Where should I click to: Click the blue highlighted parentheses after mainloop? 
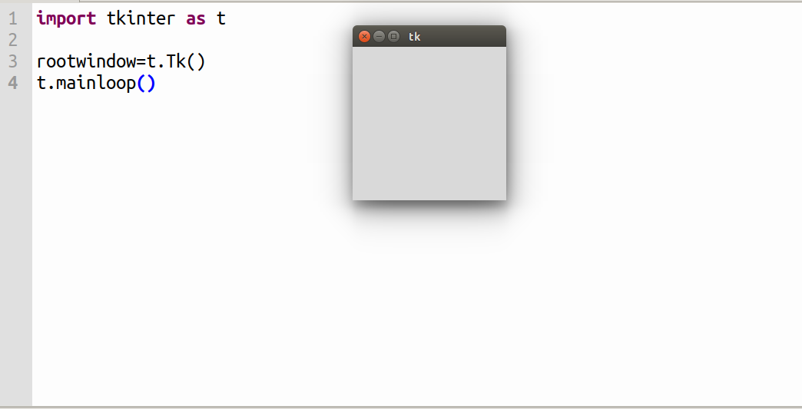[146, 83]
